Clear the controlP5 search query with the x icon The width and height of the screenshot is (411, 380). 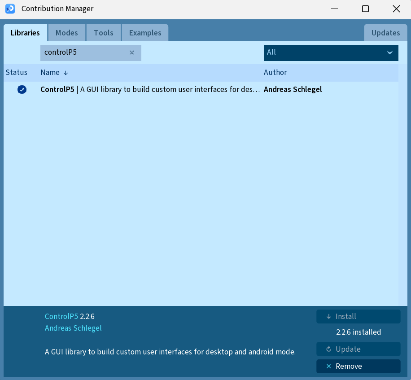[132, 52]
